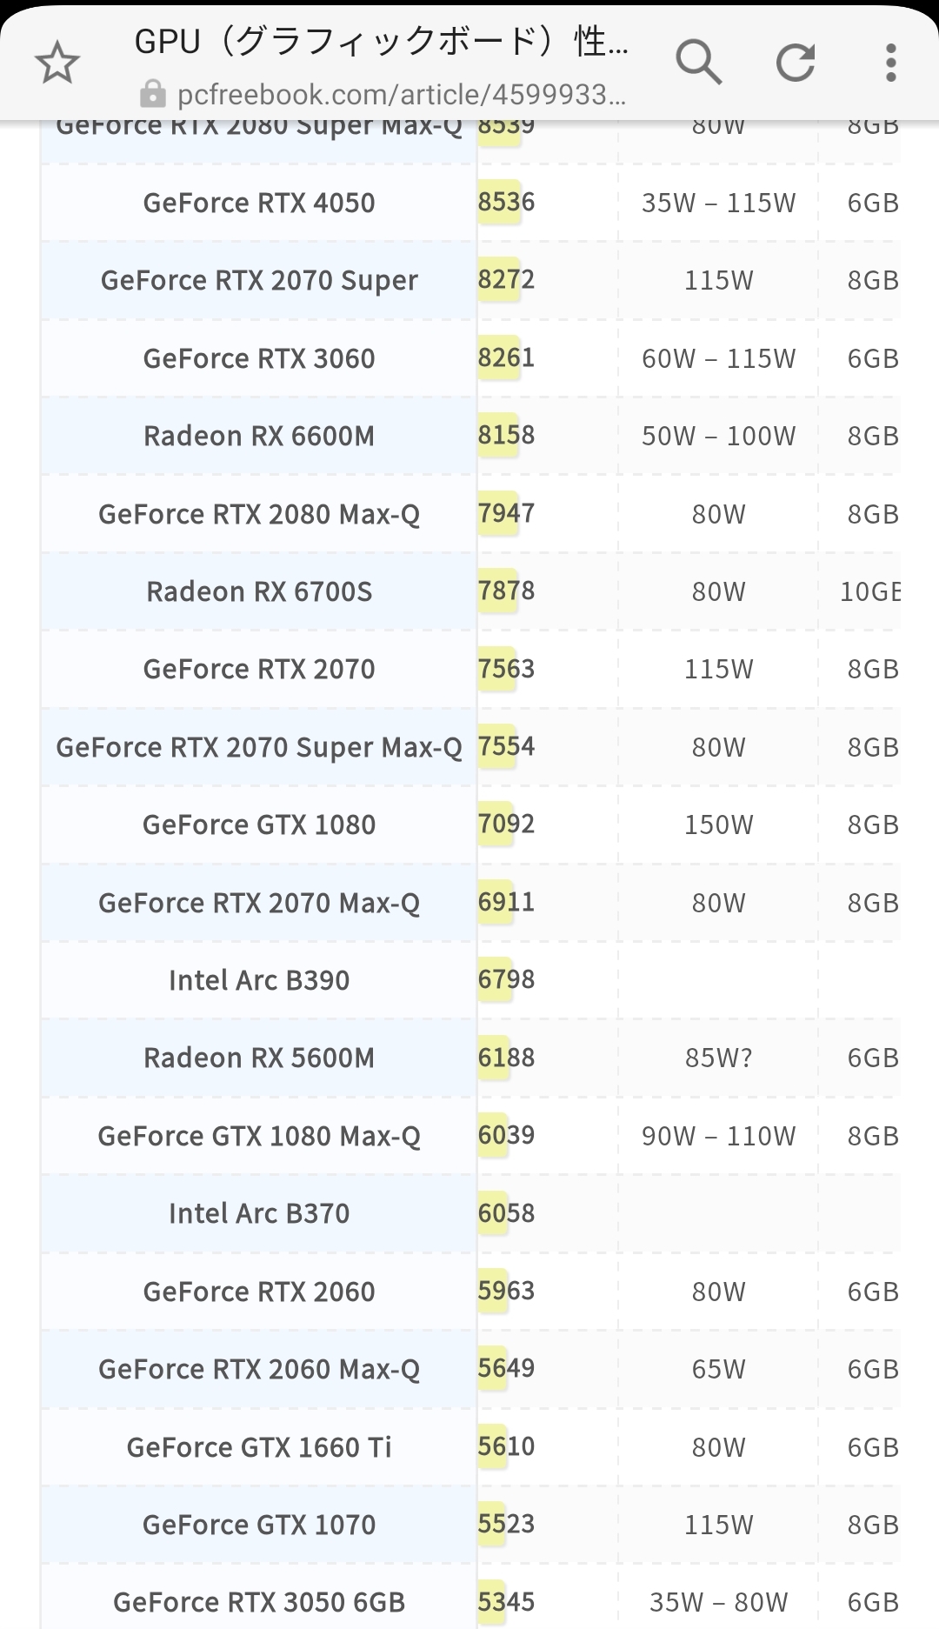Click the GeForce RTX 3050 6GB name

click(x=259, y=1602)
